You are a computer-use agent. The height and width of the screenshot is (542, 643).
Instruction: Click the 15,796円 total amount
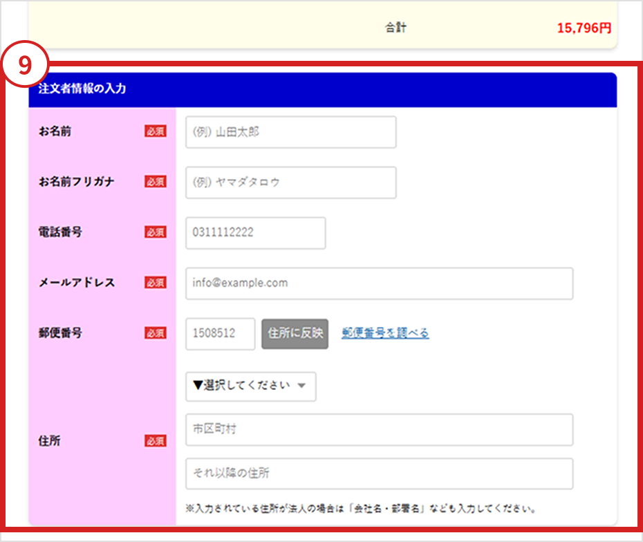point(584,29)
